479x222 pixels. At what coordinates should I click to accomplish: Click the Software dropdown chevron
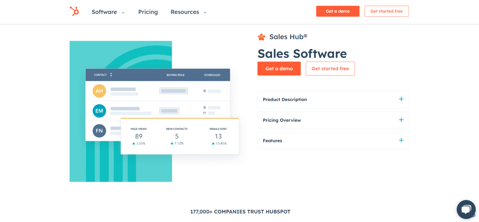click(123, 12)
